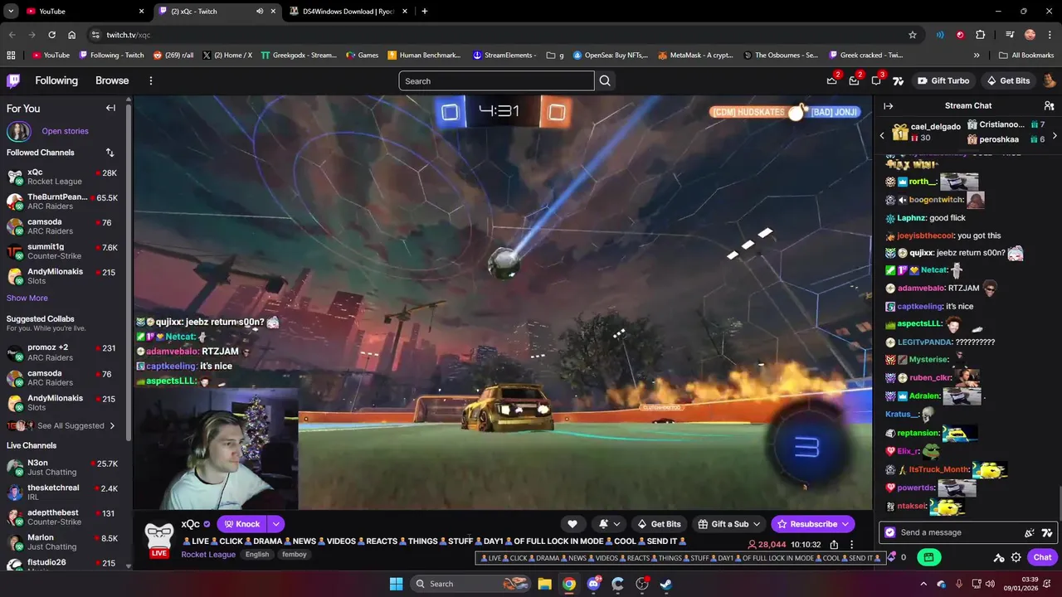Image resolution: width=1062 pixels, height=597 pixels.
Task: Switch to the DS4Windows Download tab
Action: coord(350,12)
